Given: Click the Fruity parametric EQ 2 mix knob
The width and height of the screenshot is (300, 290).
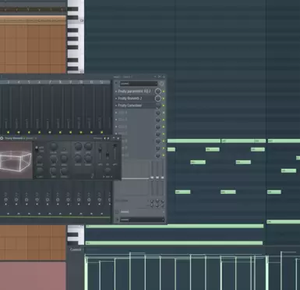Looking at the screenshot, I should (157, 91).
